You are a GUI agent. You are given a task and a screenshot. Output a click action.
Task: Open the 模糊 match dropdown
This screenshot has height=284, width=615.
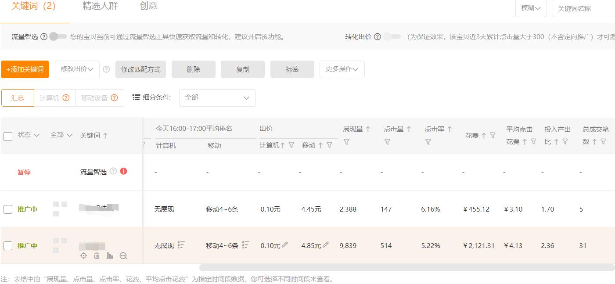pos(531,8)
